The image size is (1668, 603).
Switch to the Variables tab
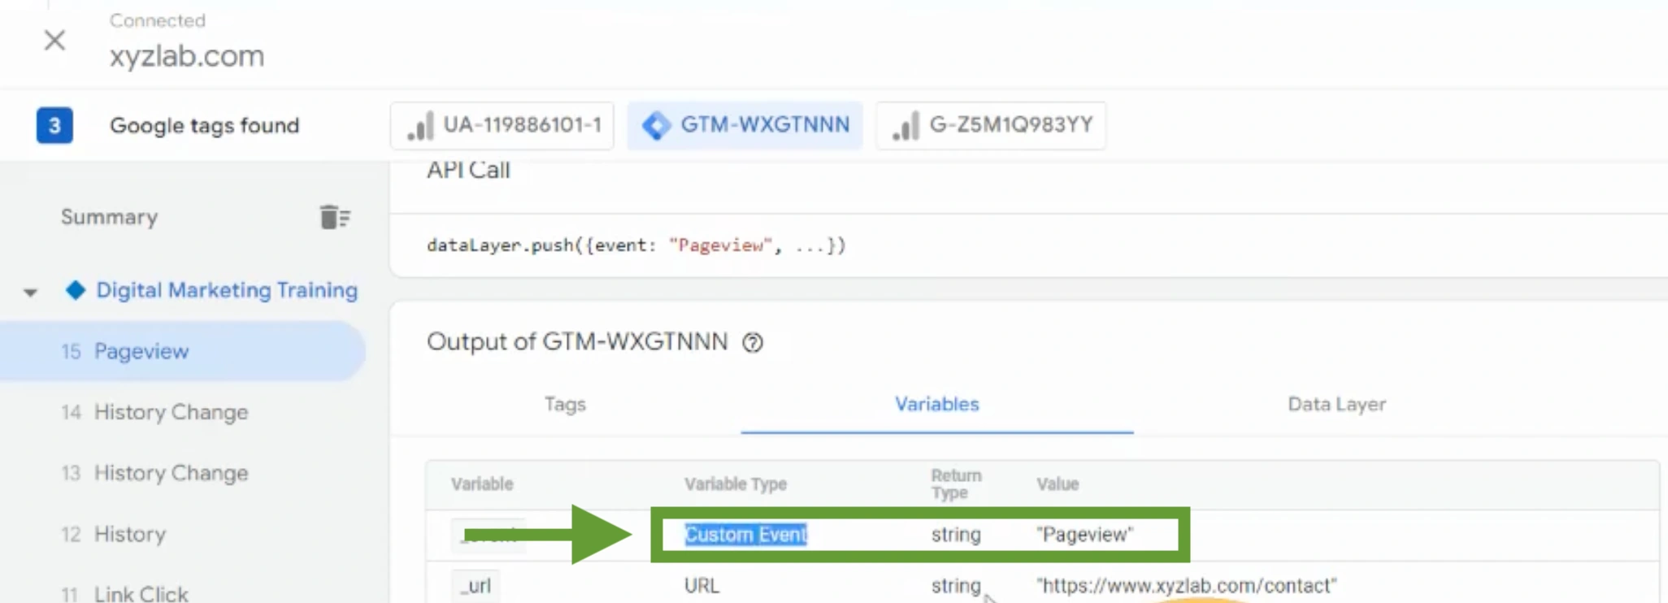936,404
